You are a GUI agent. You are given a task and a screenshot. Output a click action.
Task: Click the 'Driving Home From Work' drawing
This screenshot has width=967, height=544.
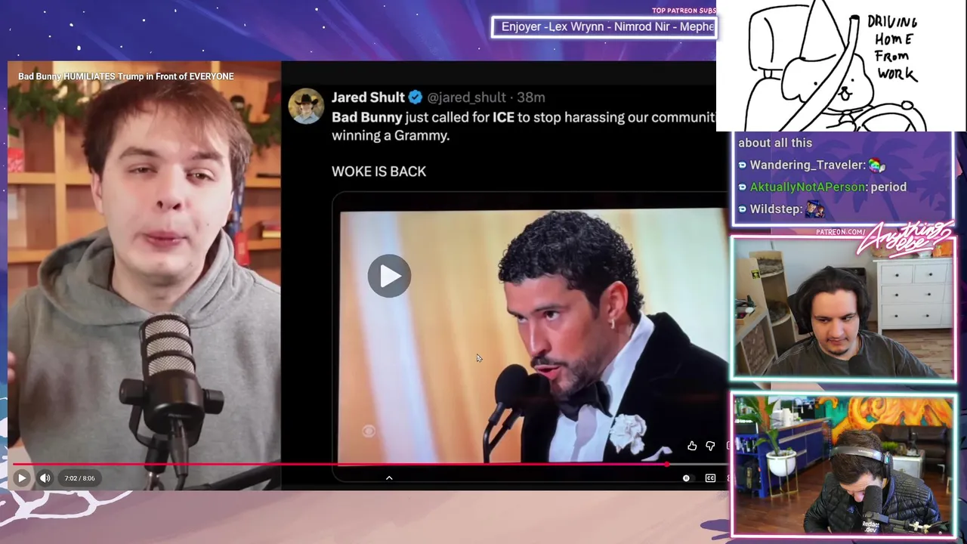click(841, 66)
